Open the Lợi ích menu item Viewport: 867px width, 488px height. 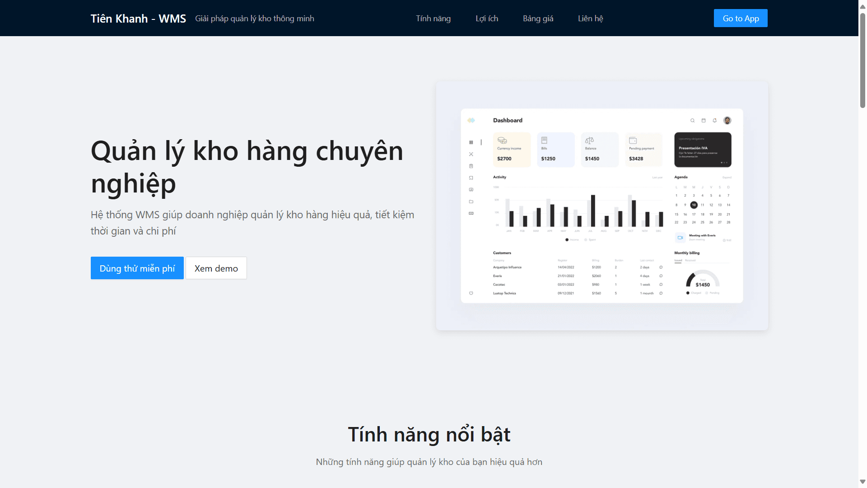487,19
